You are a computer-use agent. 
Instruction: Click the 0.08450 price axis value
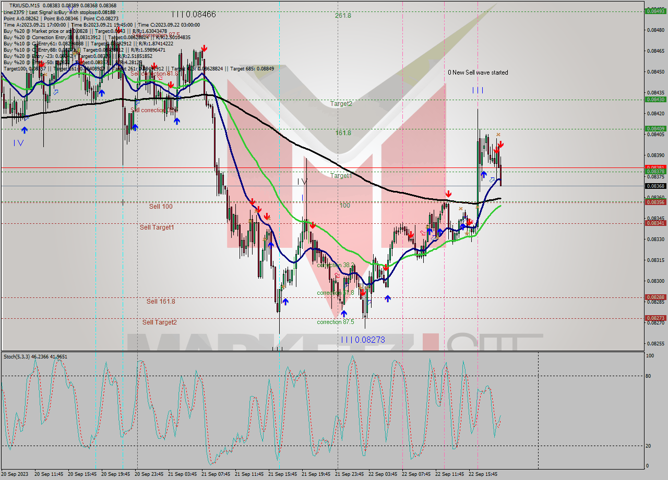[x=655, y=71]
